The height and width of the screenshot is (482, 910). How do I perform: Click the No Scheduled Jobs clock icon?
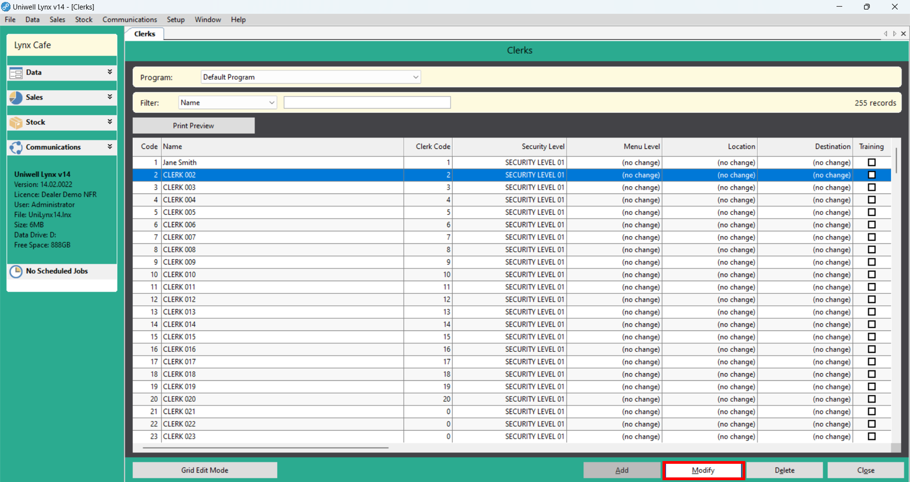click(x=16, y=271)
